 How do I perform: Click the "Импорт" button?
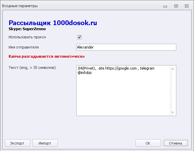pos(45,143)
